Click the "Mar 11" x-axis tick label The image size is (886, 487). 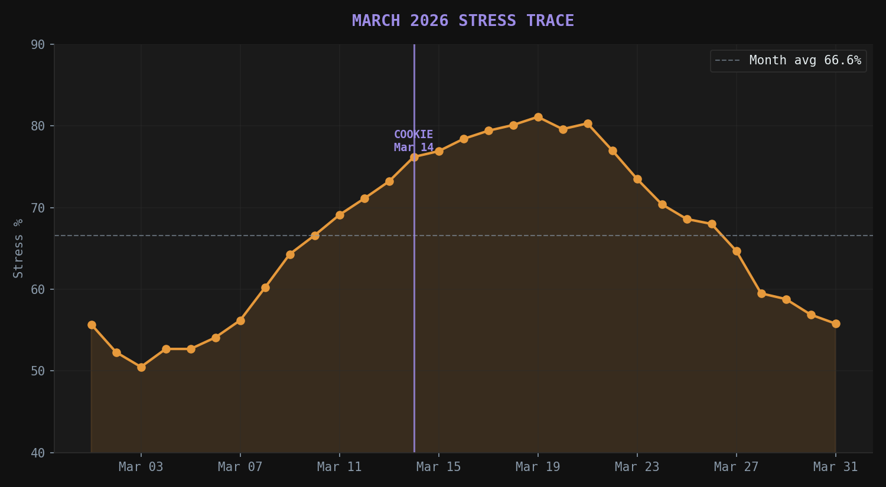click(340, 467)
